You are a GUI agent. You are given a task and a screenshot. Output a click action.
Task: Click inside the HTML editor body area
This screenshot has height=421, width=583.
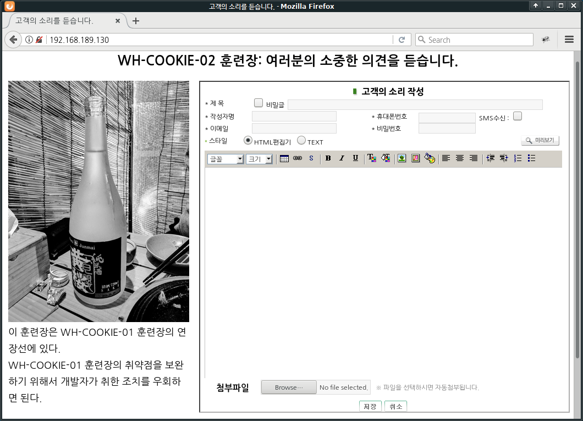[x=383, y=273]
